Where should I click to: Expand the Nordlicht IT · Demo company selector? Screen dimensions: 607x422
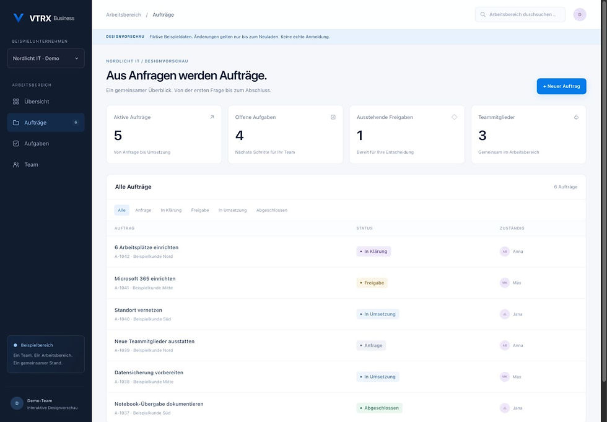click(x=46, y=58)
